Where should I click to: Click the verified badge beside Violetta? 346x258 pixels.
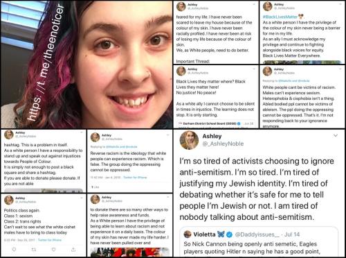click(x=229, y=234)
